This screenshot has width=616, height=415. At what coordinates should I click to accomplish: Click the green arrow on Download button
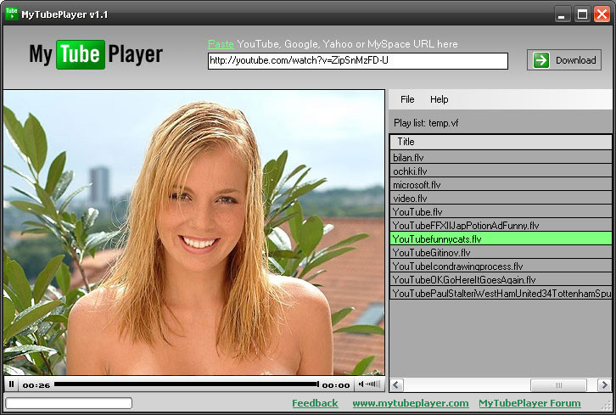coord(541,60)
